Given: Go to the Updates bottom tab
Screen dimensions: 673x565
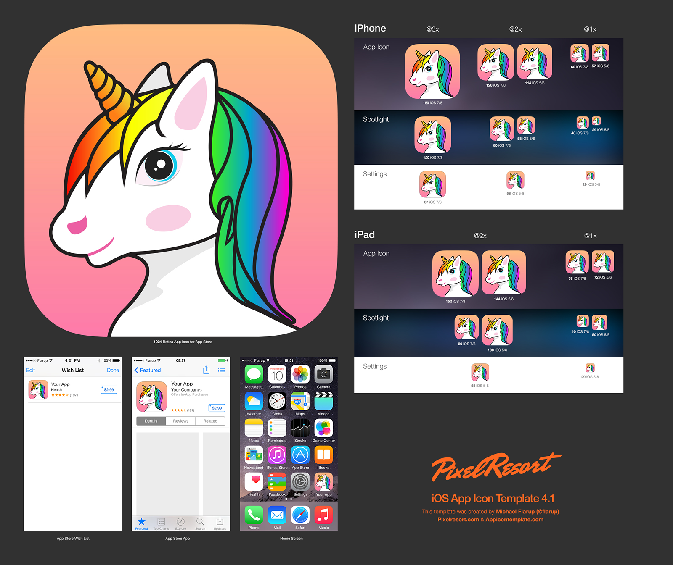Looking at the screenshot, I should click(220, 523).
